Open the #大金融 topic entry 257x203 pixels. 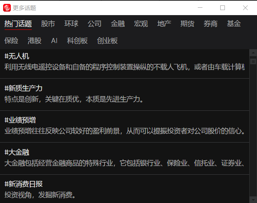[17, 152]
